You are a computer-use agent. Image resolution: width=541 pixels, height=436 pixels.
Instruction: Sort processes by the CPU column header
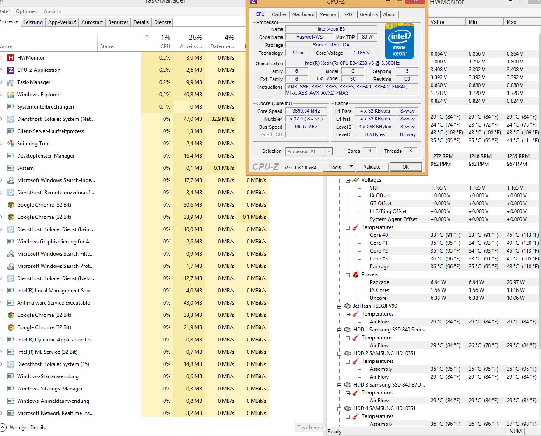tap(158, 42)
